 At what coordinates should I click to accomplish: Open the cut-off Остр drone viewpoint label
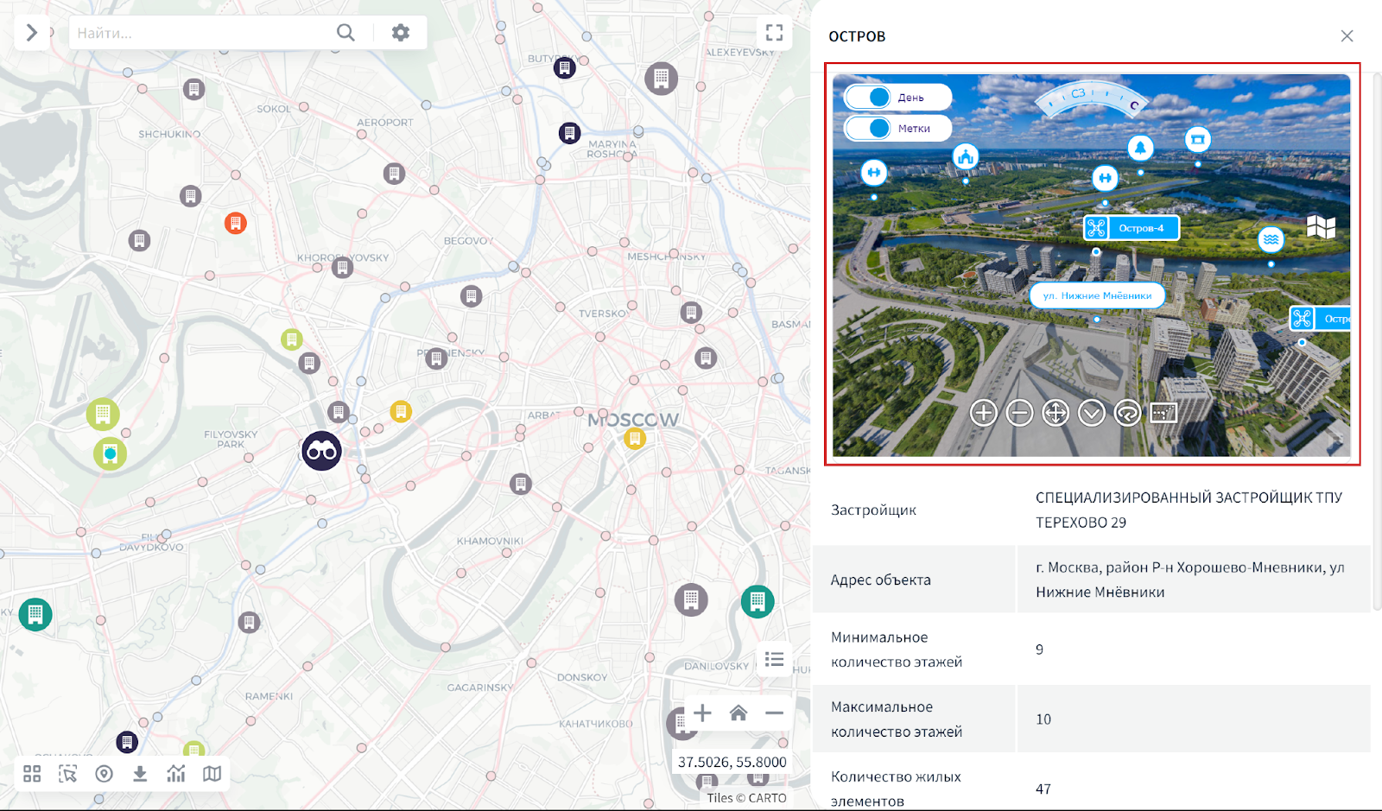(1320, 319)
